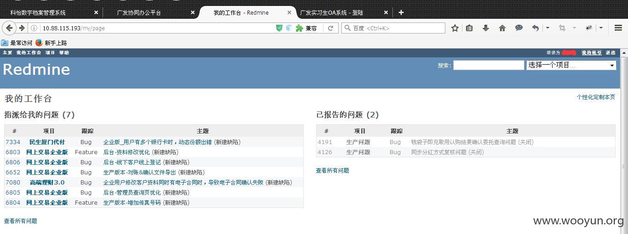The height and width of the screenshot is (234, 628).
Task: Click 退出 to log out
Action: [x=611, y=52]
